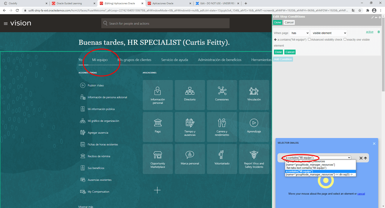Switch to the Clockify browser tab
The height and width of the screenshot is (208, 385).
click(x=25, y=3)
